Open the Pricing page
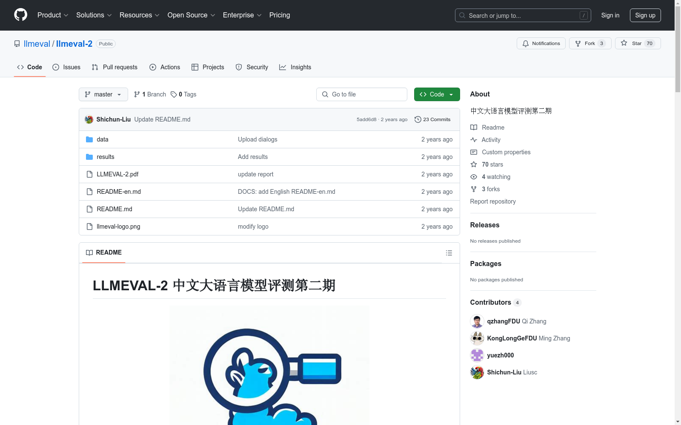 pos(280,15)
